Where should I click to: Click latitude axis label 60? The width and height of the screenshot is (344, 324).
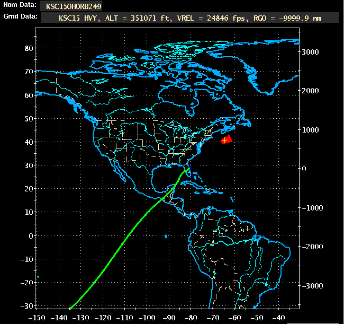point(29,95)
